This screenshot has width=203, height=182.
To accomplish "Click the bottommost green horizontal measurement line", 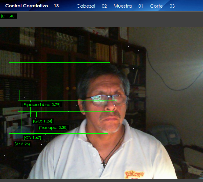I will pyautogui.click(x=58, y=133).
